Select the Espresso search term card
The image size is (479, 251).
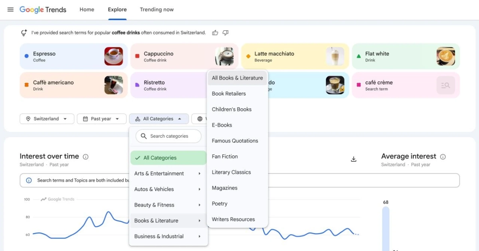tap(73, 56)
